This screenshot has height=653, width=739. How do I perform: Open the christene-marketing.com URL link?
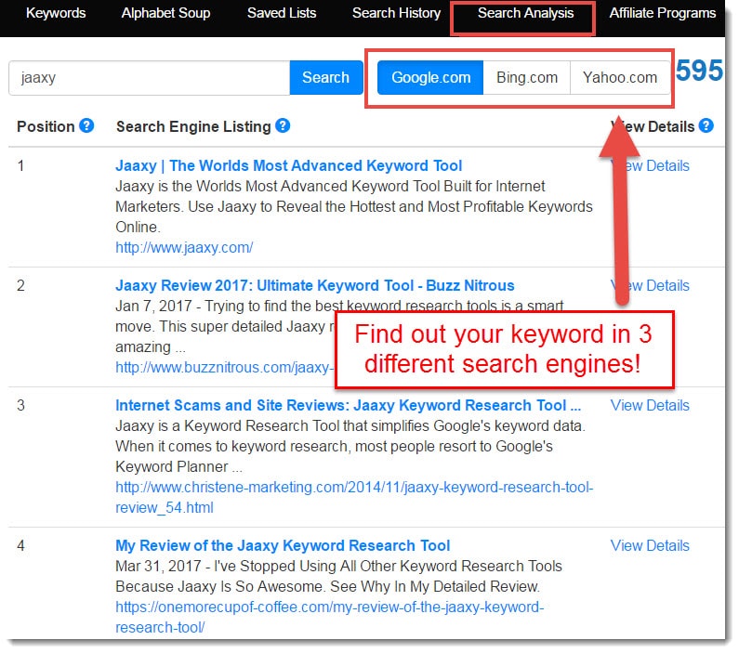tap(354, 498)
